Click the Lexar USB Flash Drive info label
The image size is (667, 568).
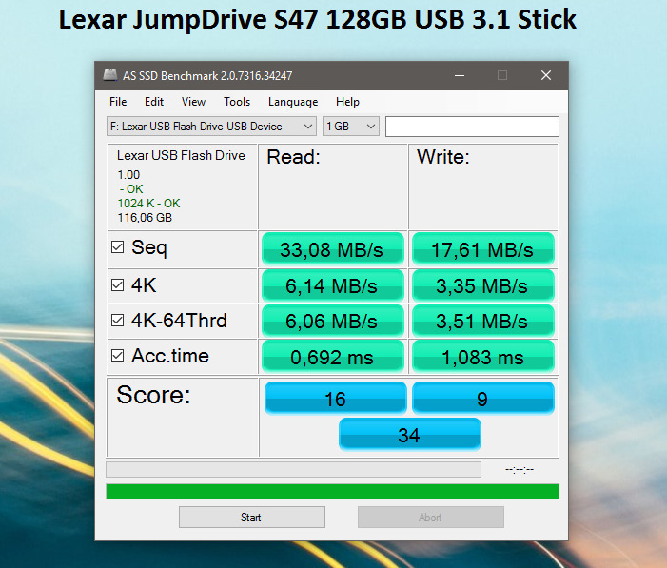(x=181, y=155)
